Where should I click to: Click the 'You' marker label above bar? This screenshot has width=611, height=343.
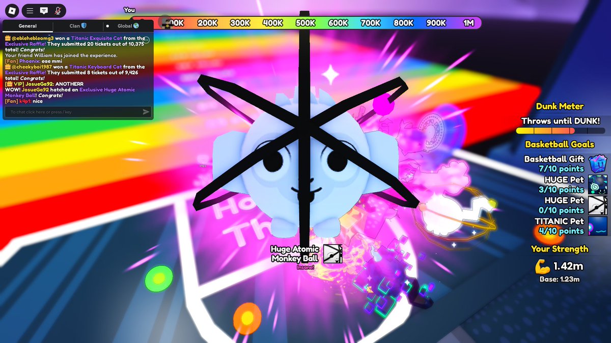tap(129, 10)
